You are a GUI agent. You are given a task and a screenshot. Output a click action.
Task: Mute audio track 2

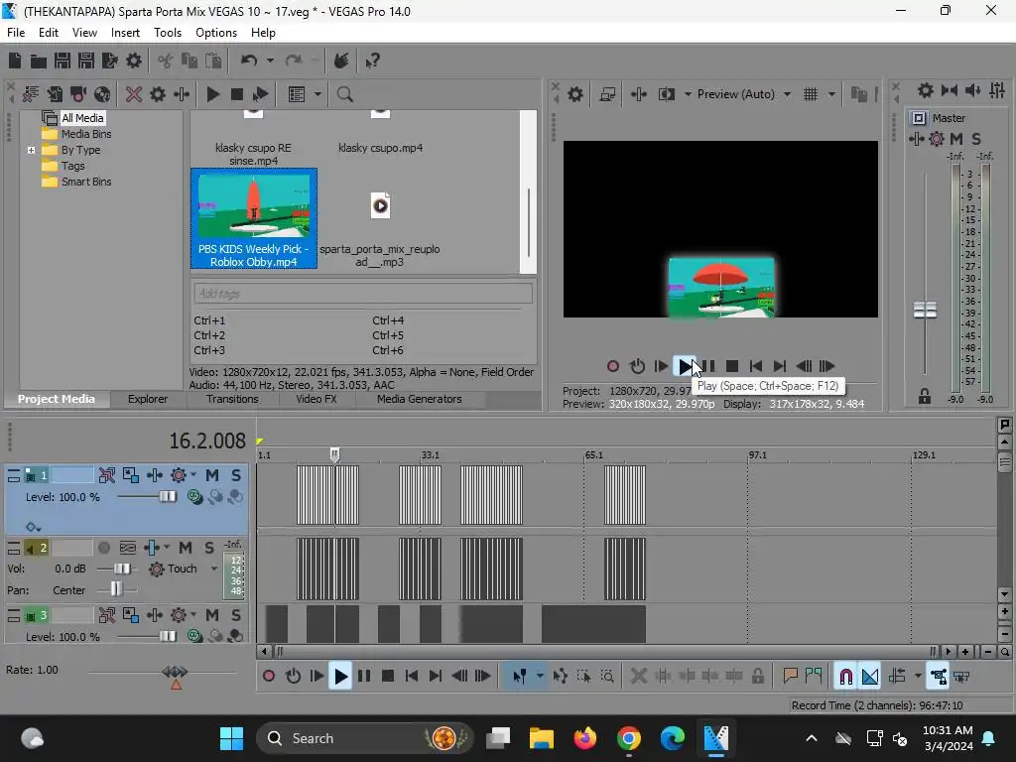186,548
